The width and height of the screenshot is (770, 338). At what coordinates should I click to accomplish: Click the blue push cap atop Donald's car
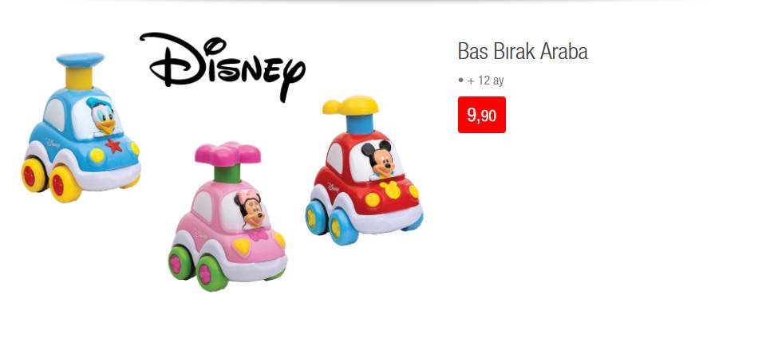click(x=80, y=60)
